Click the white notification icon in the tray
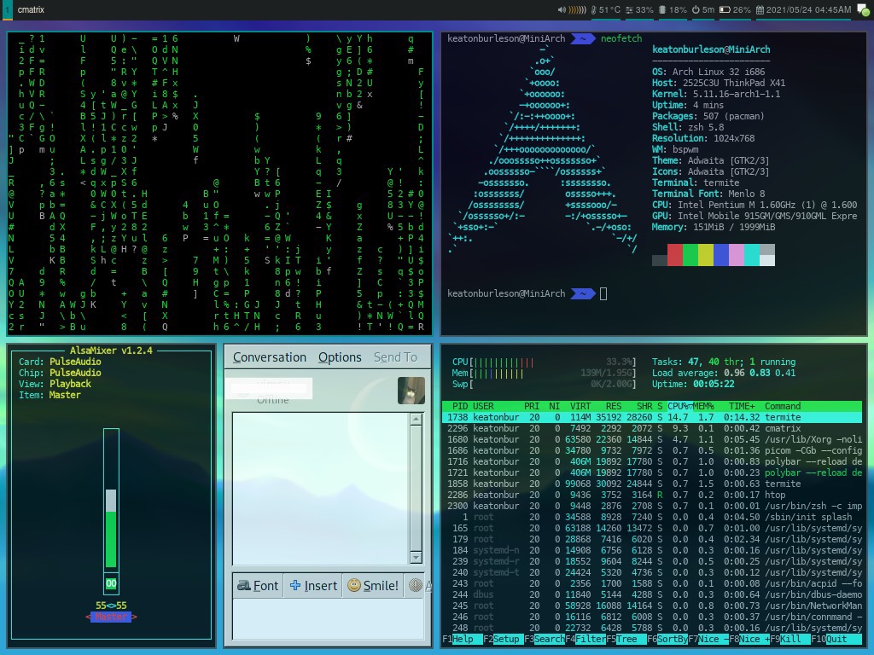Screen dimensions: 874x655 point(858,7)
